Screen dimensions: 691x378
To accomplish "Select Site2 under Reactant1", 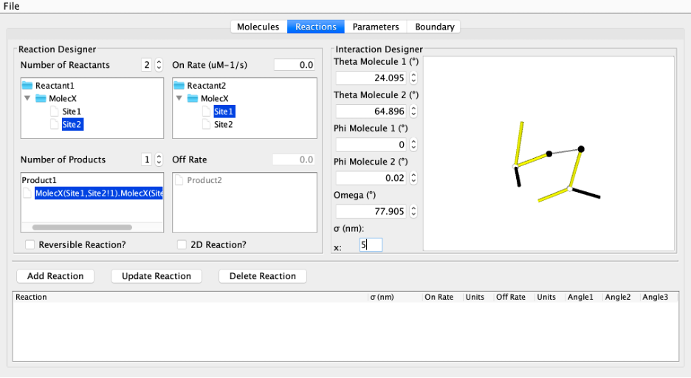I will tap(72, 125).
